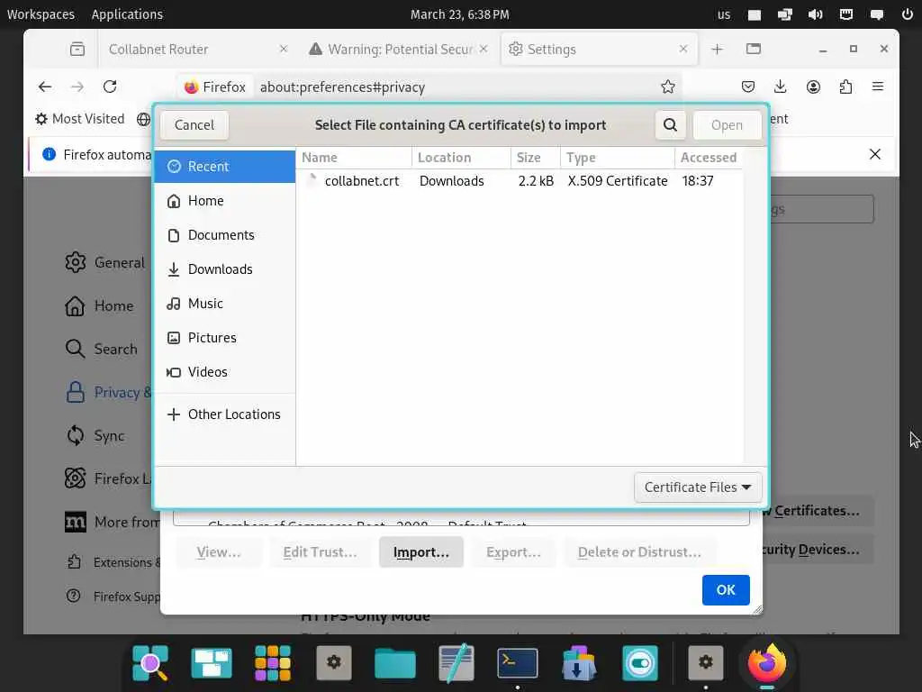Click the Firefox icon in the dock

click(767, 663)
